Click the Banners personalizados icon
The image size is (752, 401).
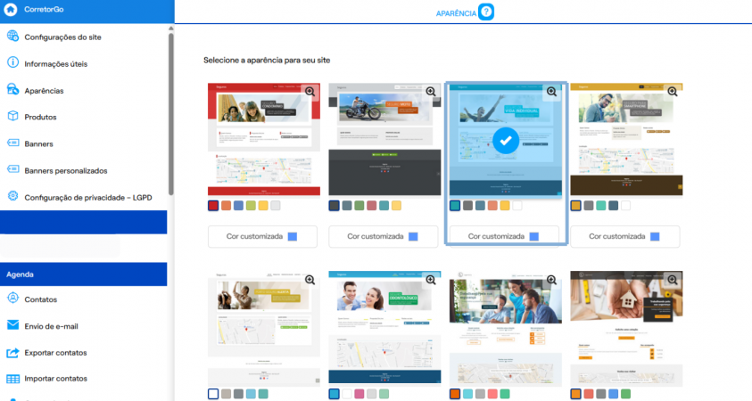[x=13, y=169]
